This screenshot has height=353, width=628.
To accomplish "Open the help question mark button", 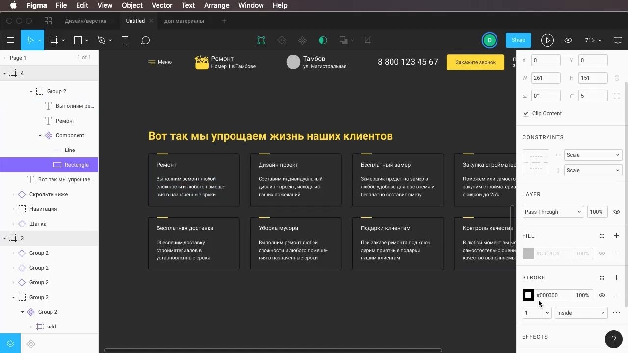I will click(x=613, y=339).
